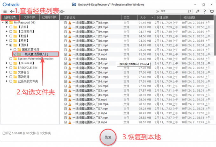Expand the 【工作软件】 folder
This screenshot has height=147, width=216.
[x=7, y=31]
